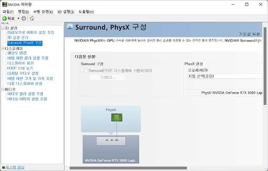The height and width of the screenshot is (171, 268).
Task: Open 디스플레이 회전 page
Action: [20, 63]
